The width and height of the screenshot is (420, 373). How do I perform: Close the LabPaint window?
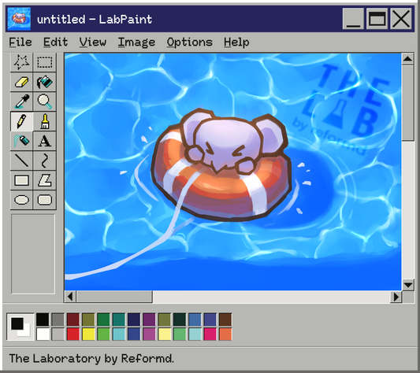pos(401,19)
